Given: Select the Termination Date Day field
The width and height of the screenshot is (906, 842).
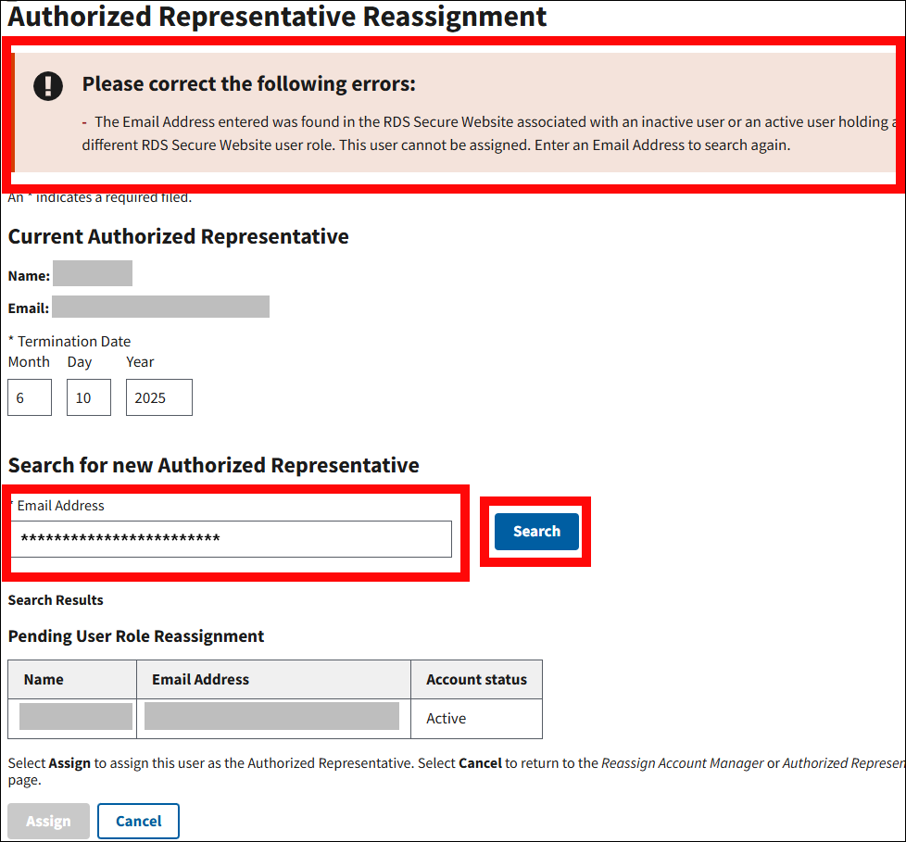Looking at the screenshot, I should [x=89, y=397].
